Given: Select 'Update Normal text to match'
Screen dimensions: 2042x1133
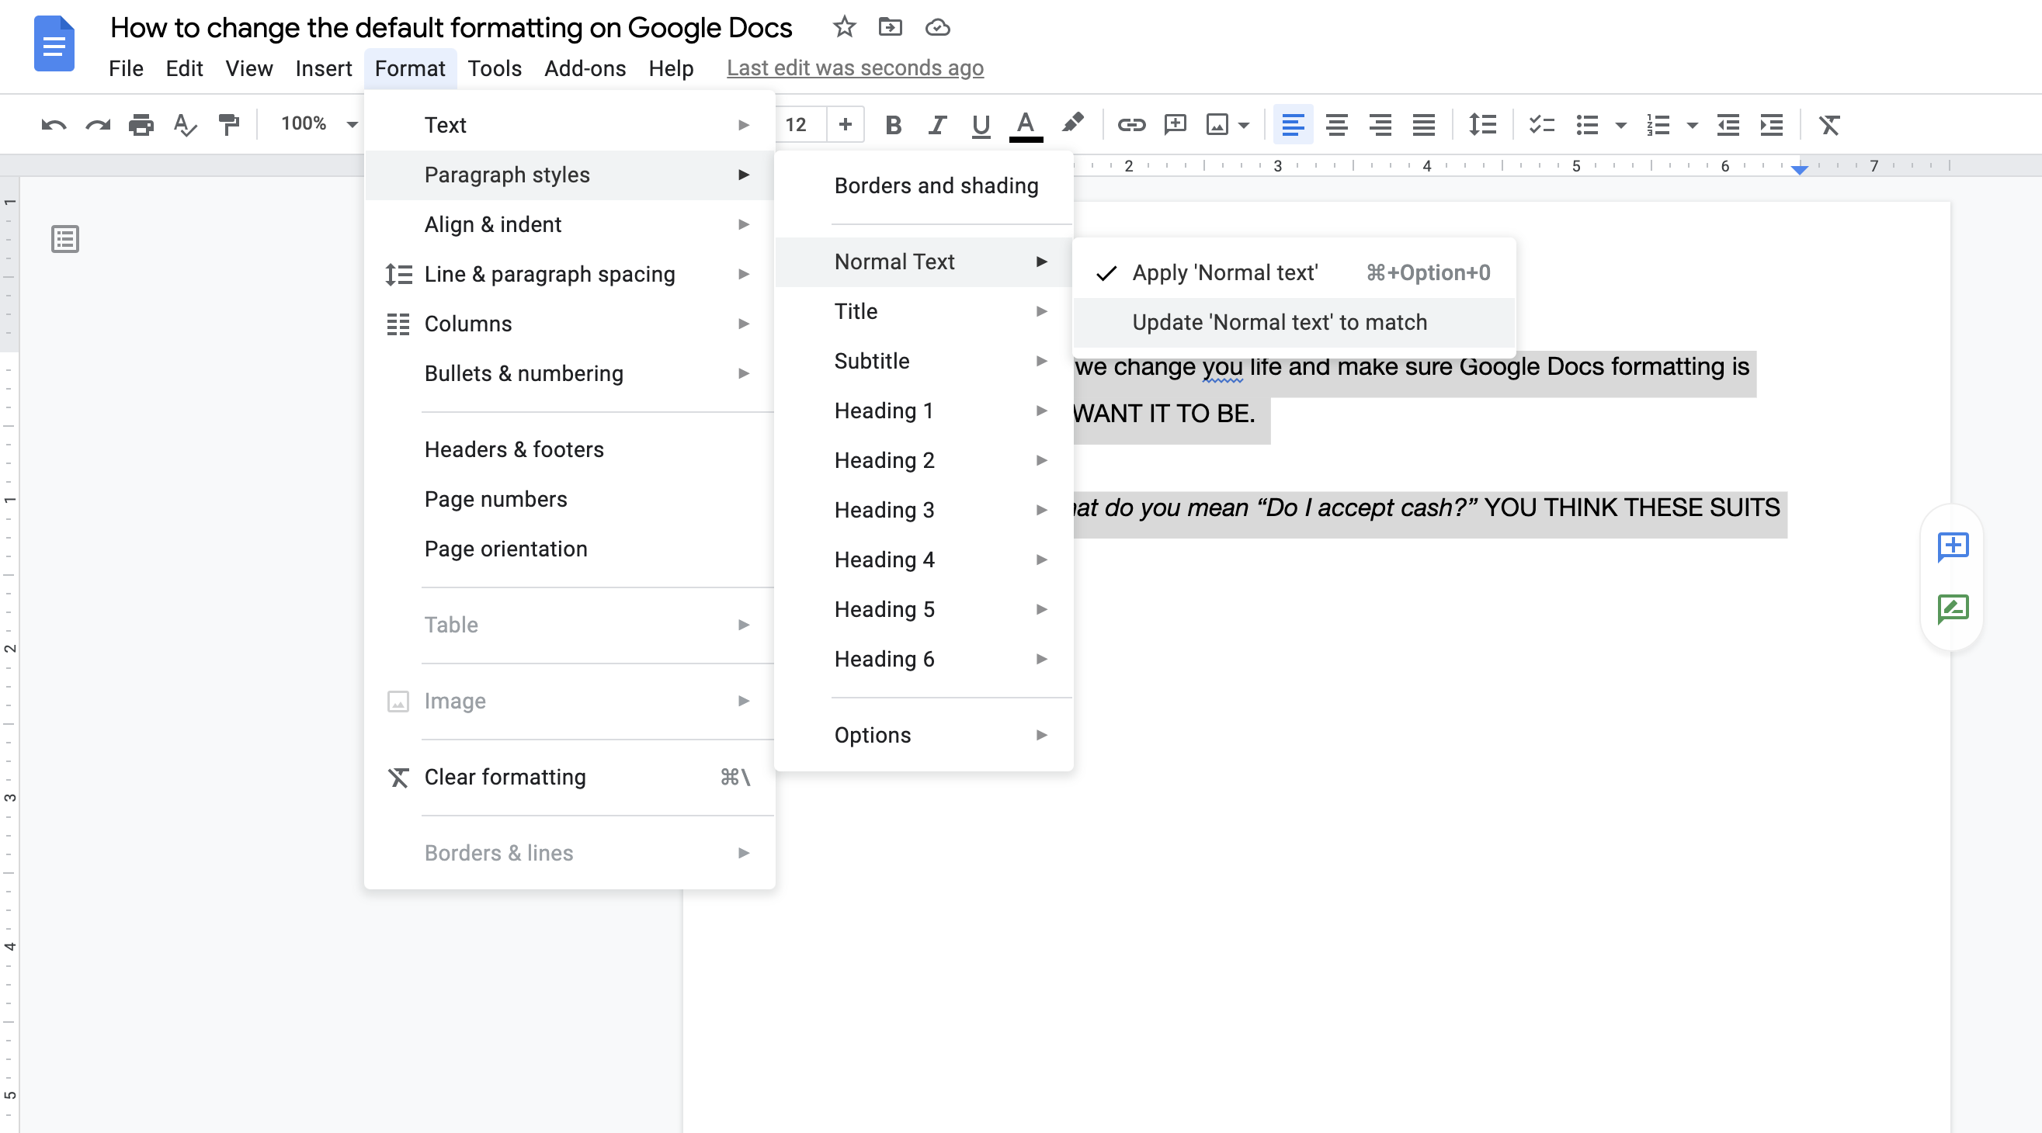Looking at the screenshot, I should pos(1279,322).
